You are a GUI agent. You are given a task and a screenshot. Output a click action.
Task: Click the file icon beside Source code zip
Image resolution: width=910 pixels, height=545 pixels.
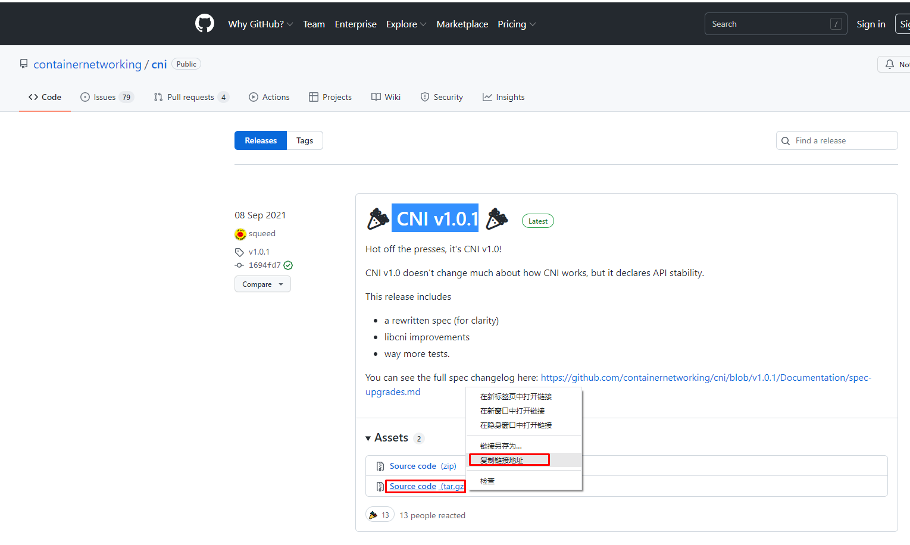(380, 466)
